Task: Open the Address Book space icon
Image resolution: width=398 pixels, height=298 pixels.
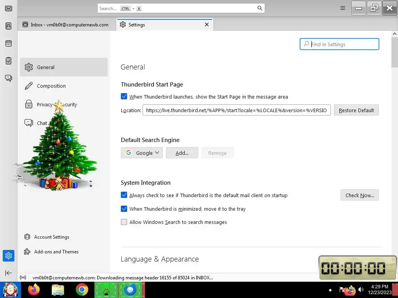Action: [9, 26]
